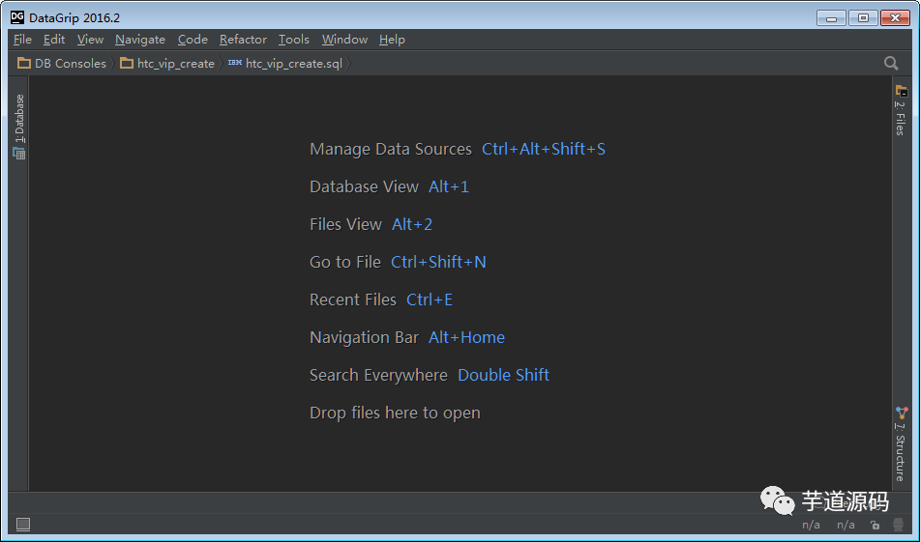
Task: Open the Files tool window tab
Action: [901, 110]
